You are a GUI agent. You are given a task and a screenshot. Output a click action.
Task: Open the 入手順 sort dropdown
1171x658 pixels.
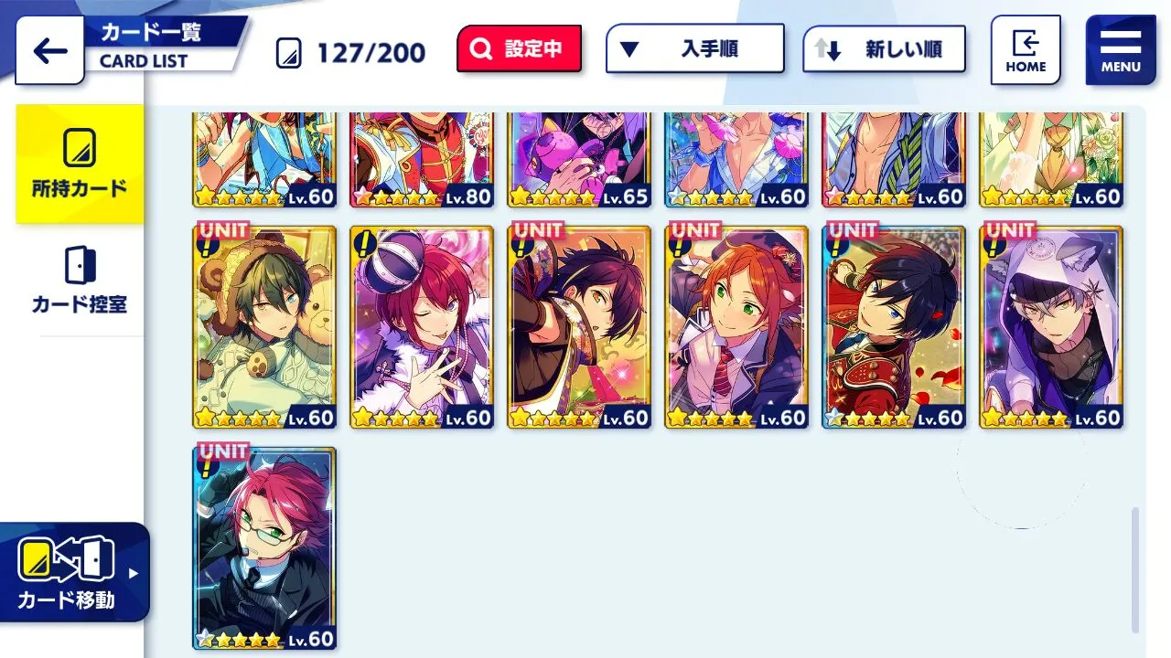tap(694, 48)
